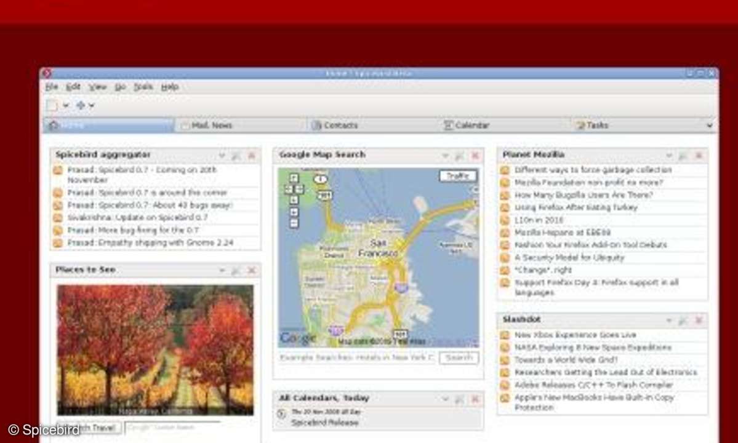Select the Home tab
This screenshot has height=443, width=738.
109,126
